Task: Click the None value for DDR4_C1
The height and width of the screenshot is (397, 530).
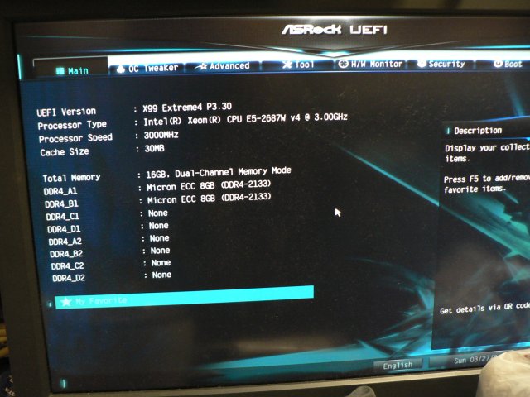Action: coord(158,213)
